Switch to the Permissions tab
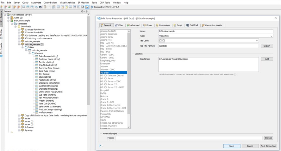This screenshot has width=281, height=151. coord(163,25)
